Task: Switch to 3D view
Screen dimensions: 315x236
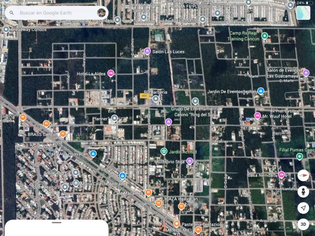Action: click(303, 224)
